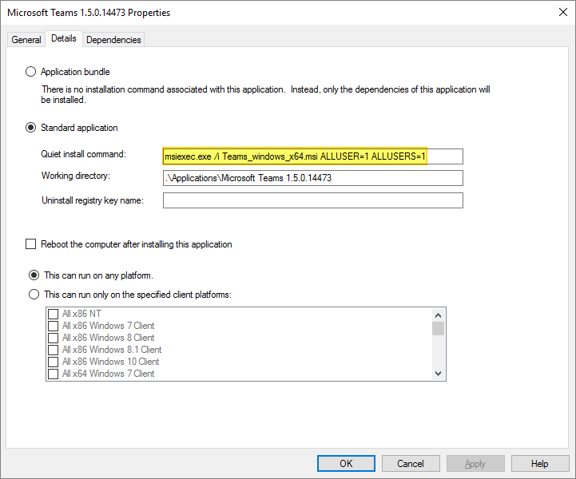Image resolution: width=576 pixels, height=479 pixels.
Task: Select the Details tab
Action: tap(64, 38)
